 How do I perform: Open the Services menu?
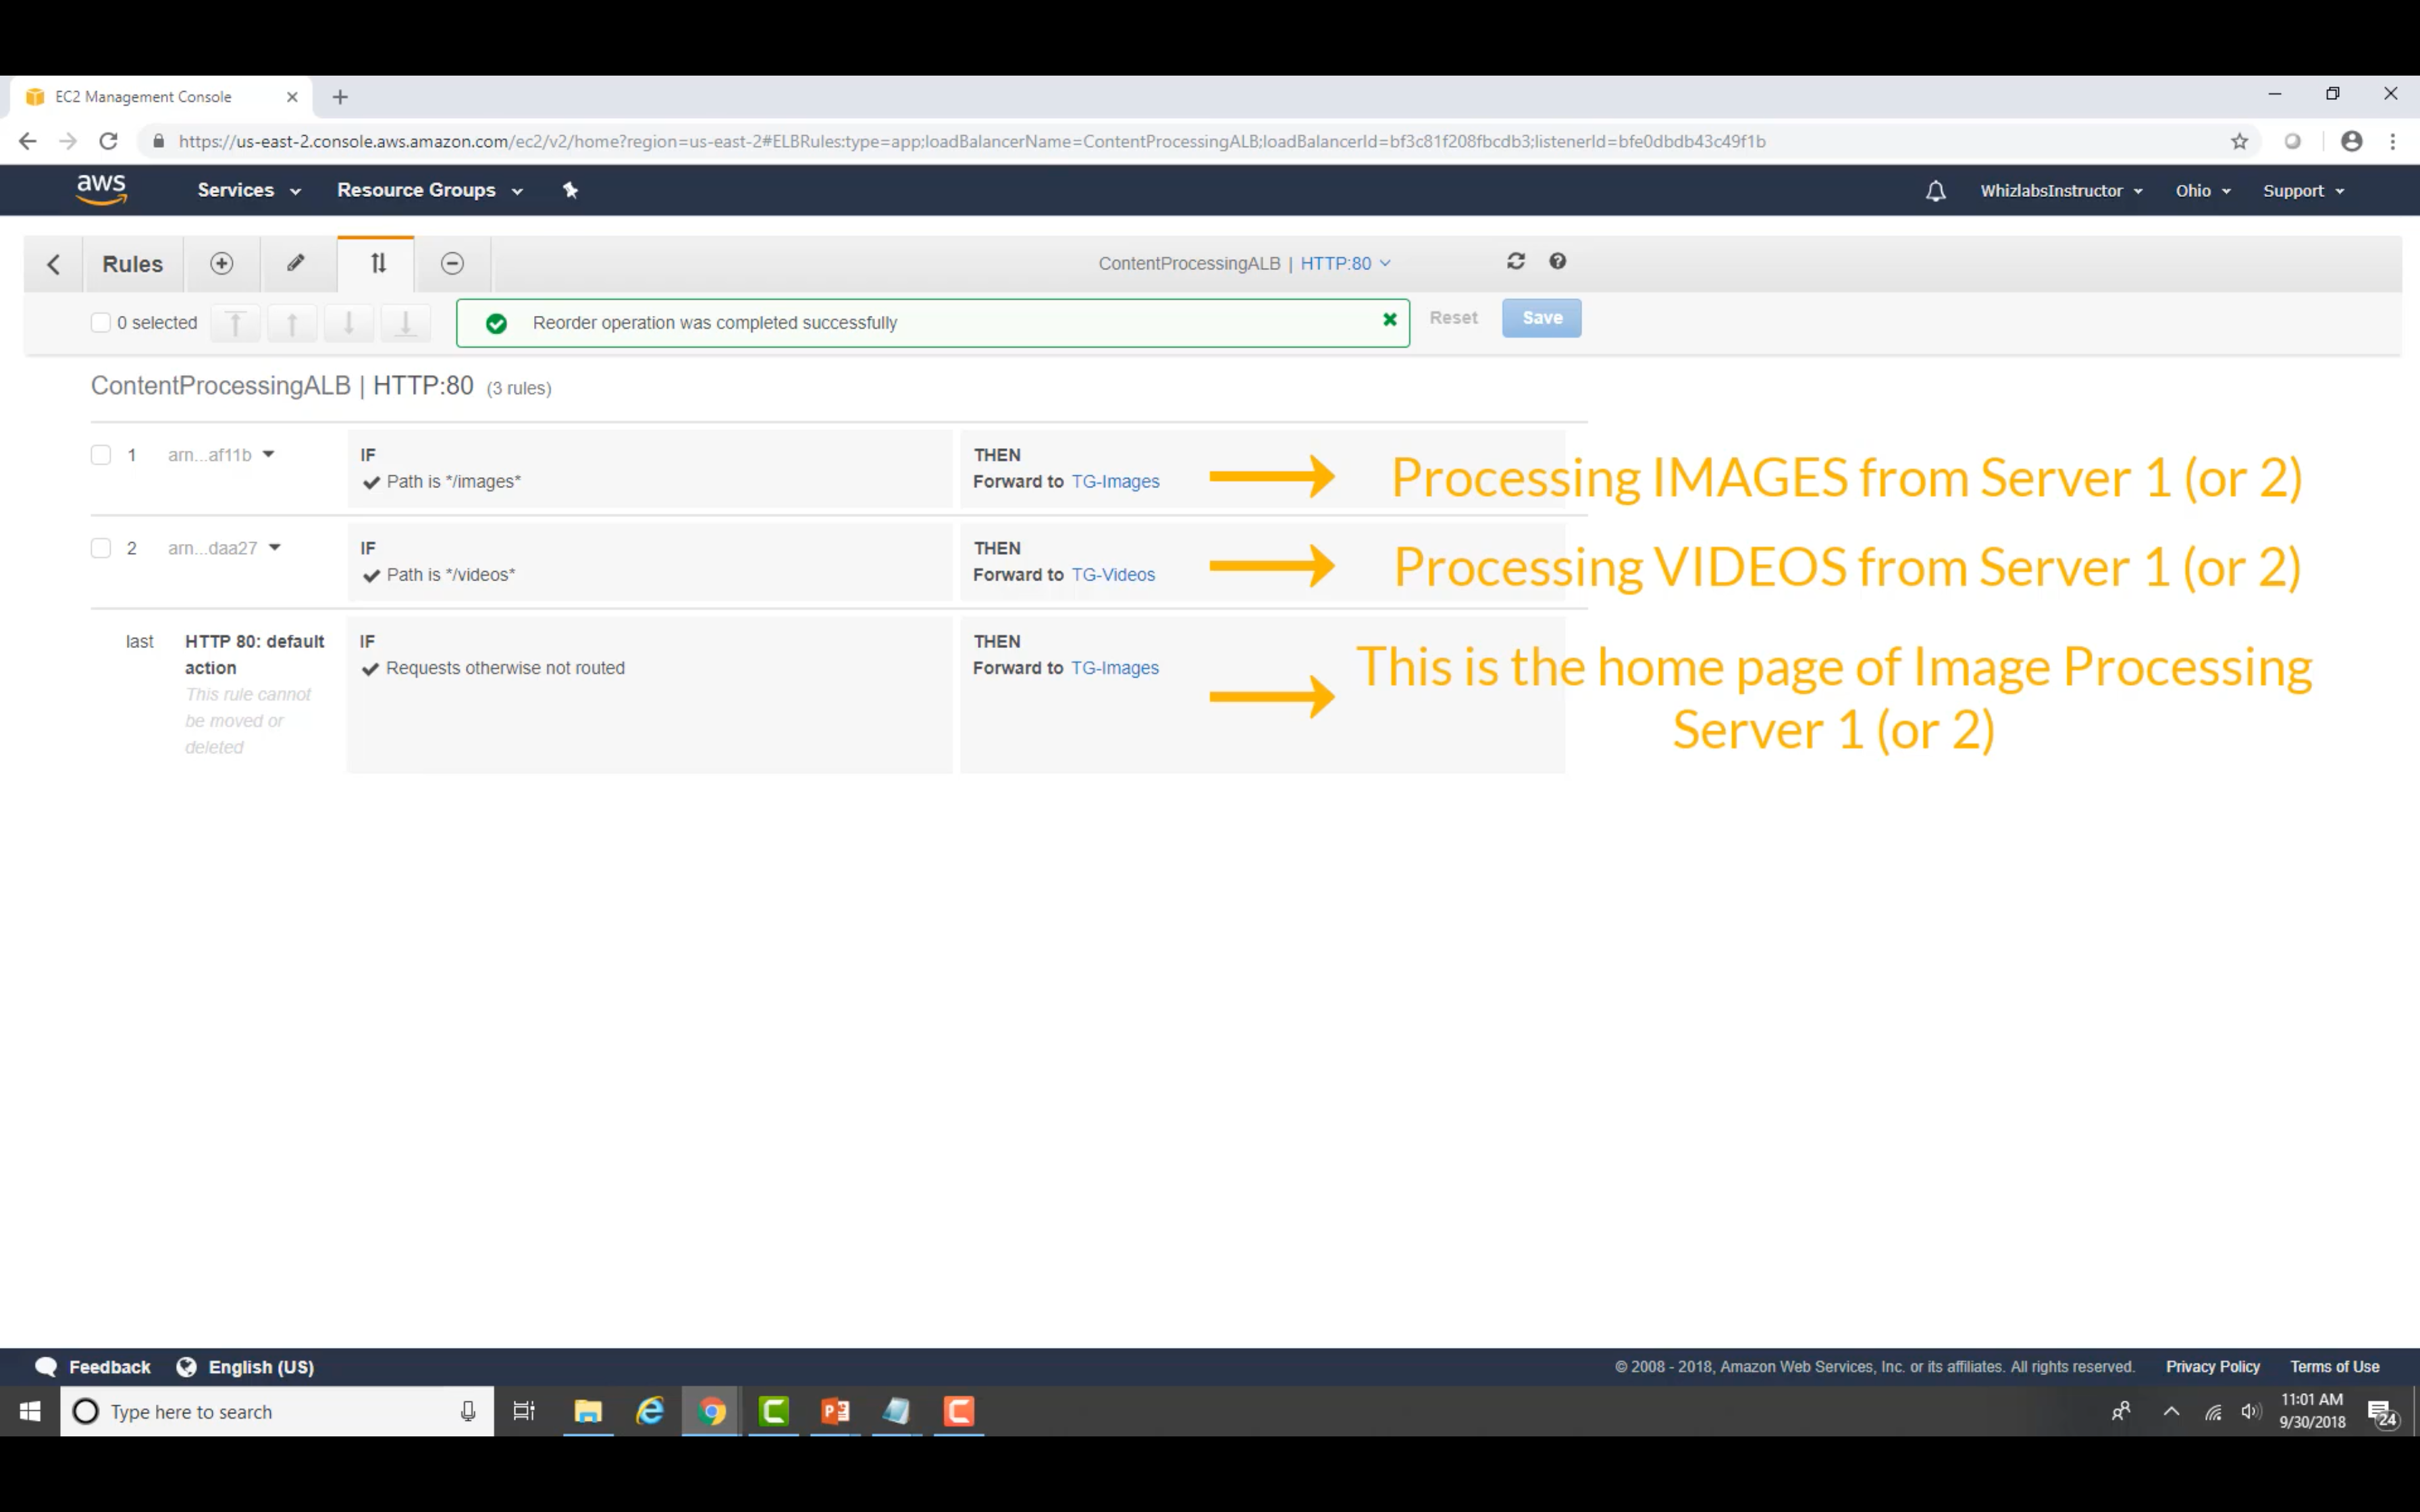pos(248,190)
